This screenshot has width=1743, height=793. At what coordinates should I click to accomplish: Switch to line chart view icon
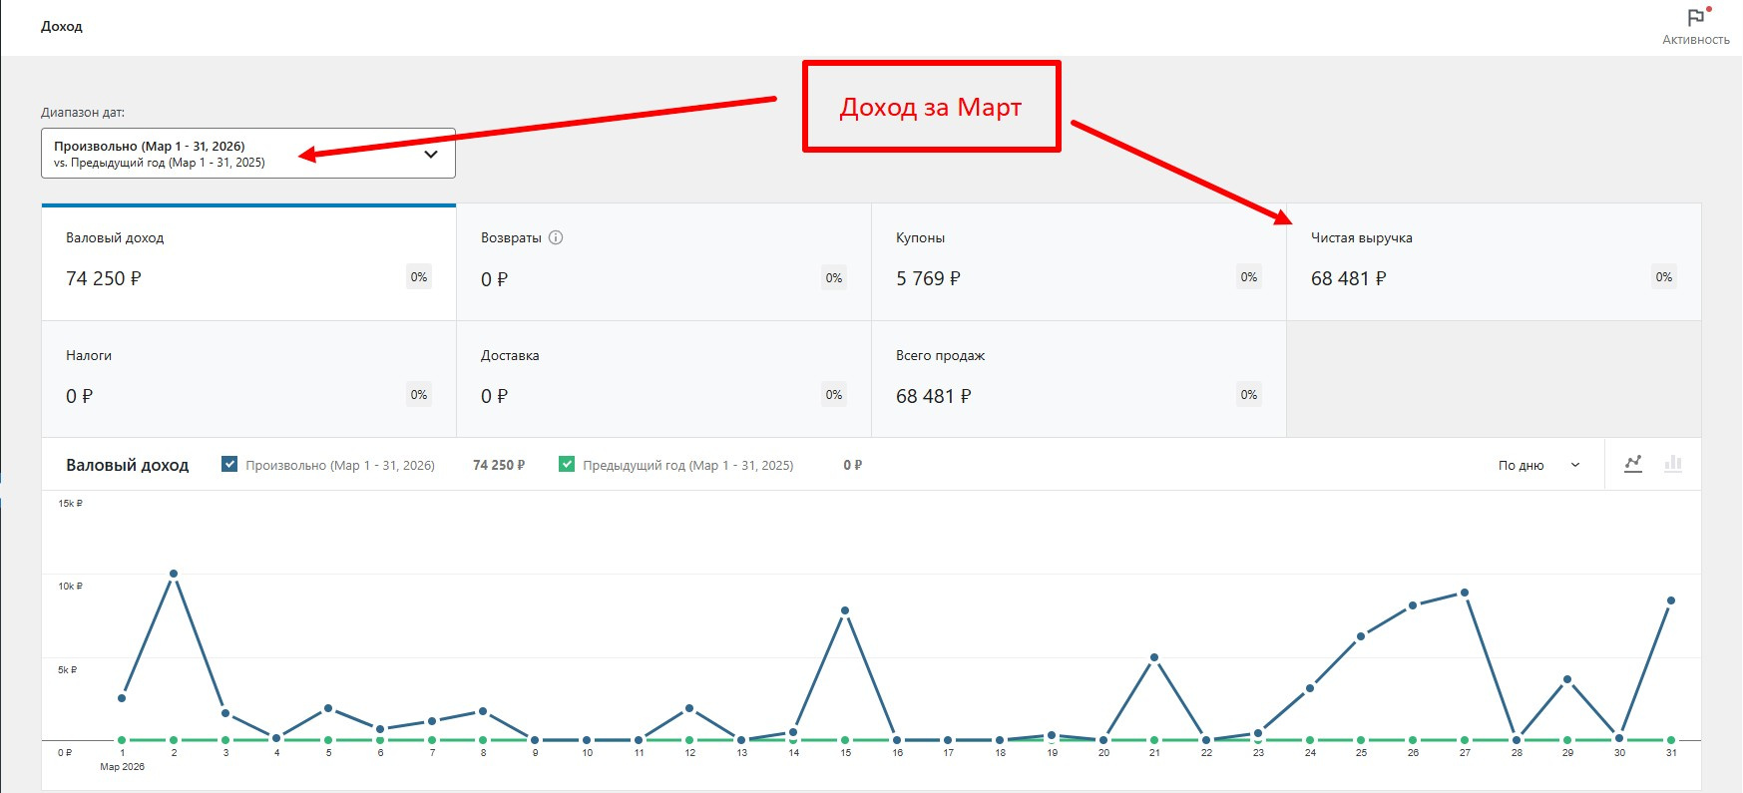coord(1633,464)
